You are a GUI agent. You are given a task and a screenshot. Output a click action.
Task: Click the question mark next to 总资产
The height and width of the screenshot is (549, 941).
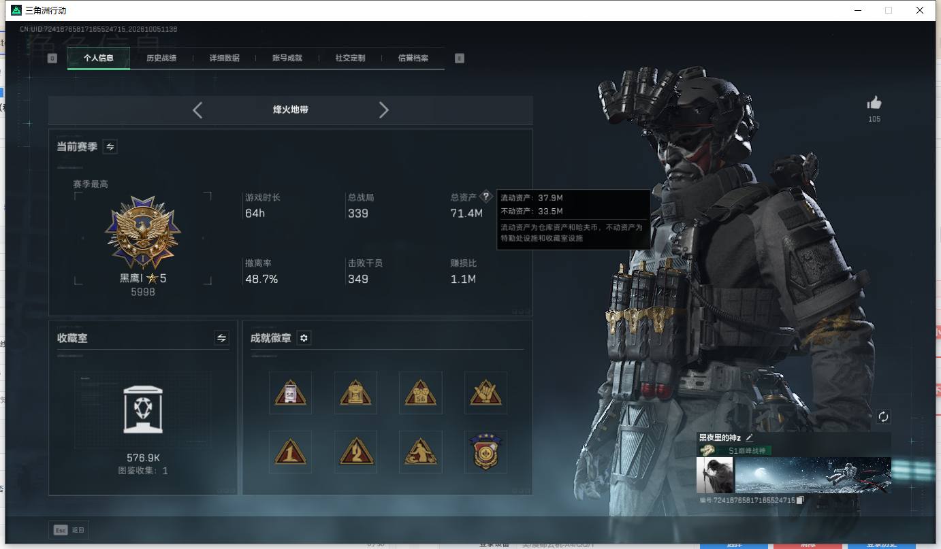pyautogui.click(x=485, y=197)
